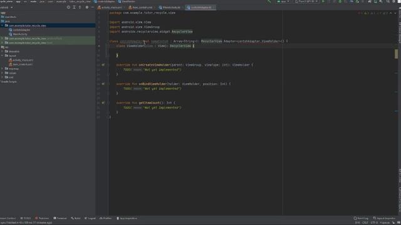Expand the test package node

click(x=3, y=43)
